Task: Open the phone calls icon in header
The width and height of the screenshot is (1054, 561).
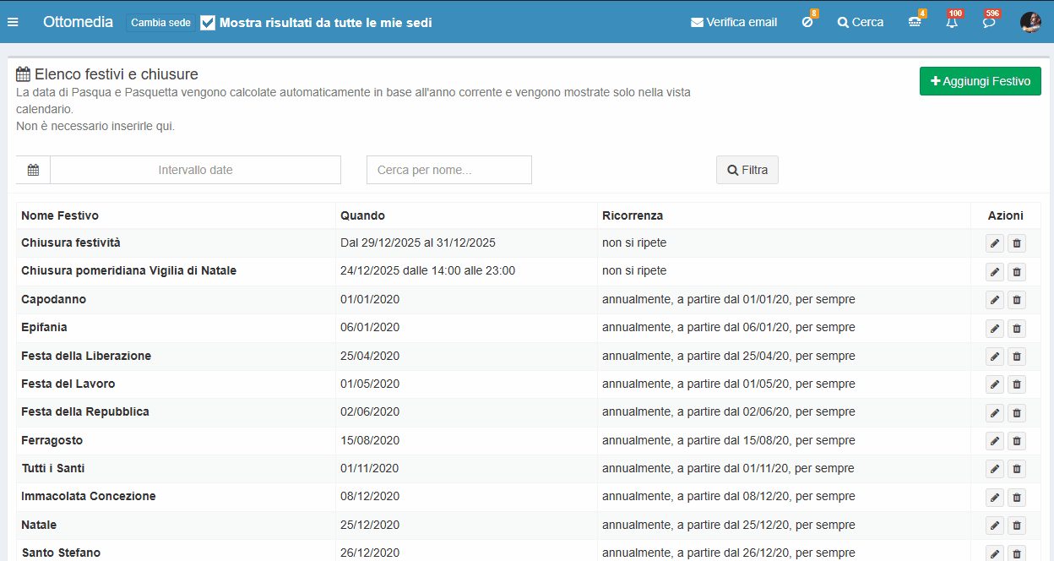Action: [x=915, y=23]
